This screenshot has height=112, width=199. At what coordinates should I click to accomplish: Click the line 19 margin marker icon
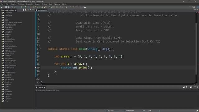(x=36, y=68)
